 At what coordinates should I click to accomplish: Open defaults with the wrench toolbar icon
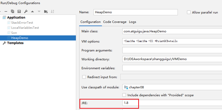pyautogui.click(x=26, y=11)
